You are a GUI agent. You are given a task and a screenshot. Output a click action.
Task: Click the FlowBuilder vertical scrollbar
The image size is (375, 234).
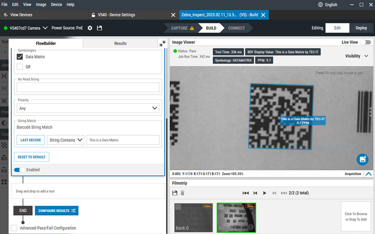pos(167,176)
